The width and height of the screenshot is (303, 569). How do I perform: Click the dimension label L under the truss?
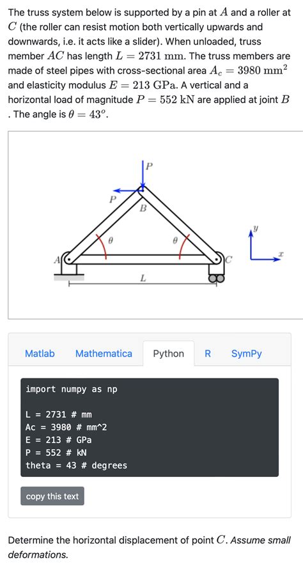pos(143,278)
